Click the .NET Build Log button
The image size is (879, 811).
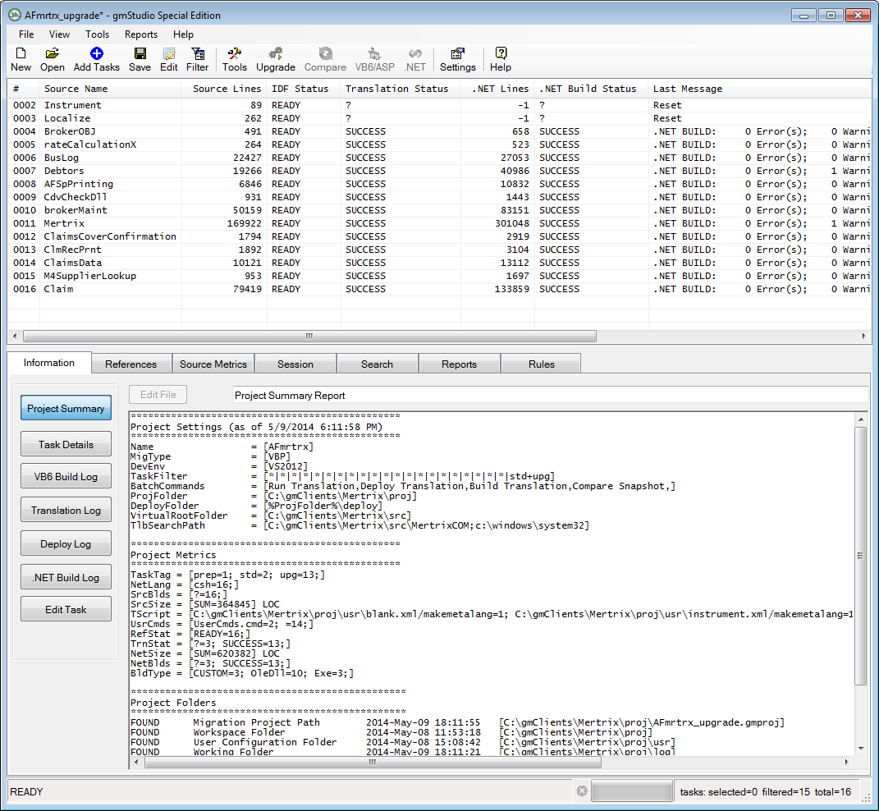tap(66, 578)
